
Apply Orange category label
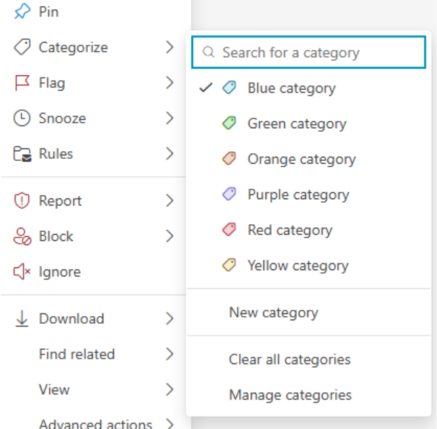coord(309,159)
